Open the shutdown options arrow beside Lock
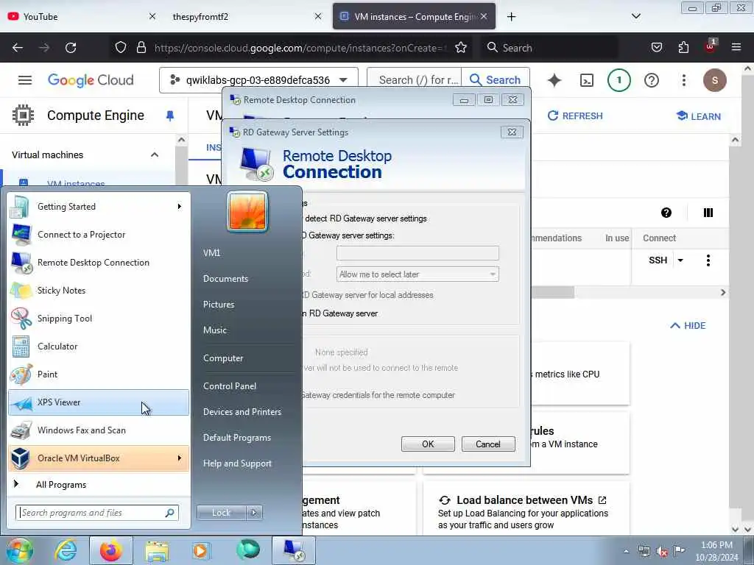The image size is (754, 565). (x=254, y=513)
